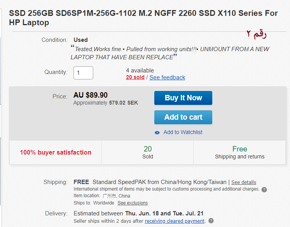Open the red "20 sold" link

135,77
